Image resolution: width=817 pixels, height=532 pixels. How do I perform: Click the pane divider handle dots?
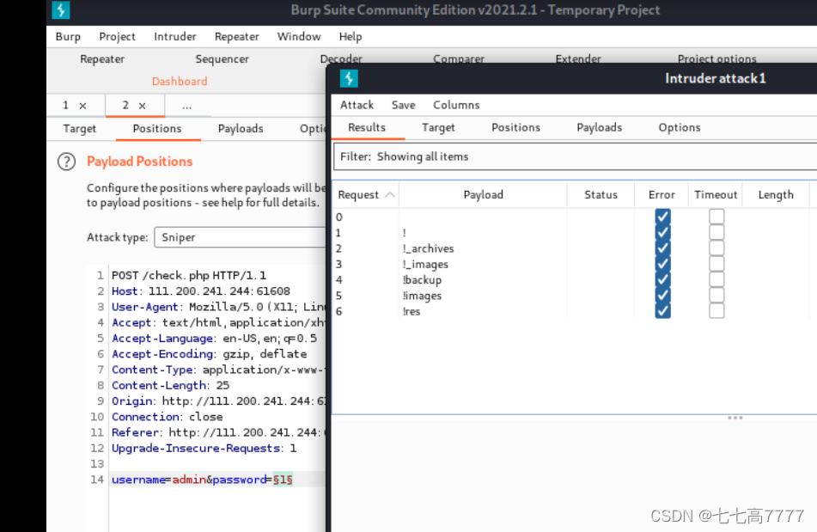(x=735, y=418)
